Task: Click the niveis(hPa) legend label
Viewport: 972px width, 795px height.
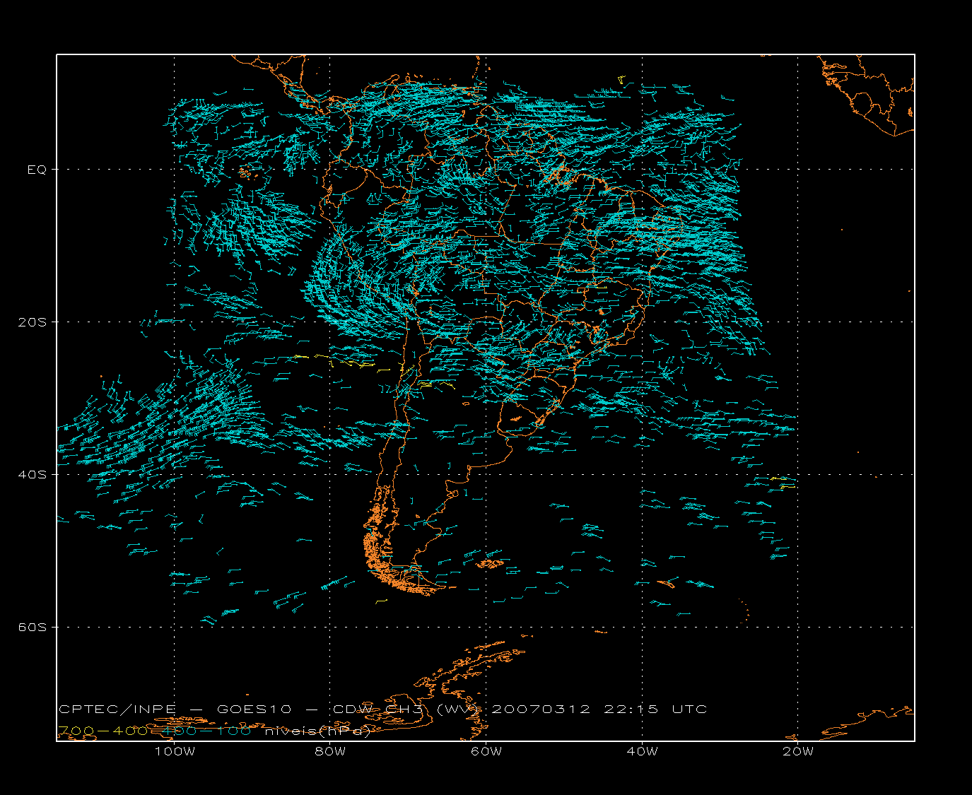Action: click(x=318, y=731)
